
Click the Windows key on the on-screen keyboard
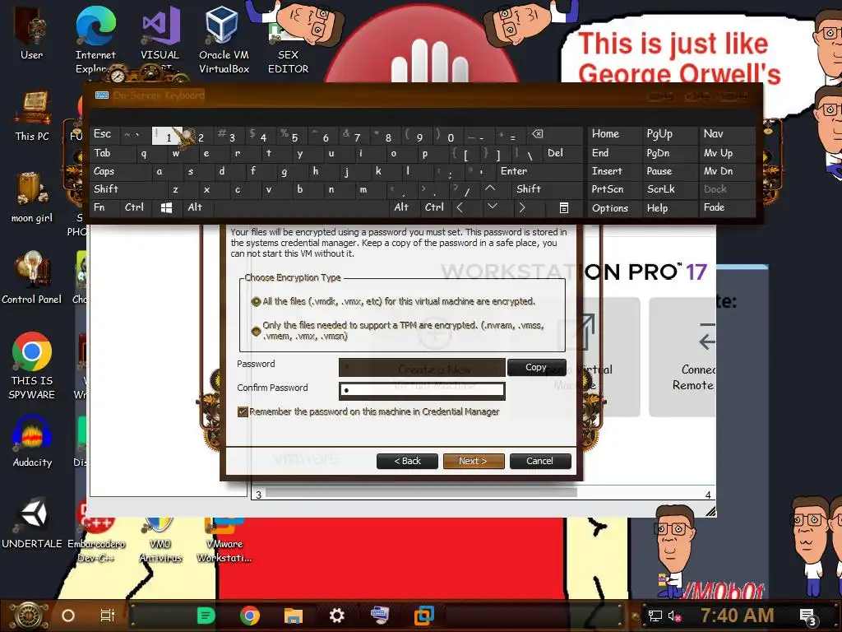(x=166, y=208)
